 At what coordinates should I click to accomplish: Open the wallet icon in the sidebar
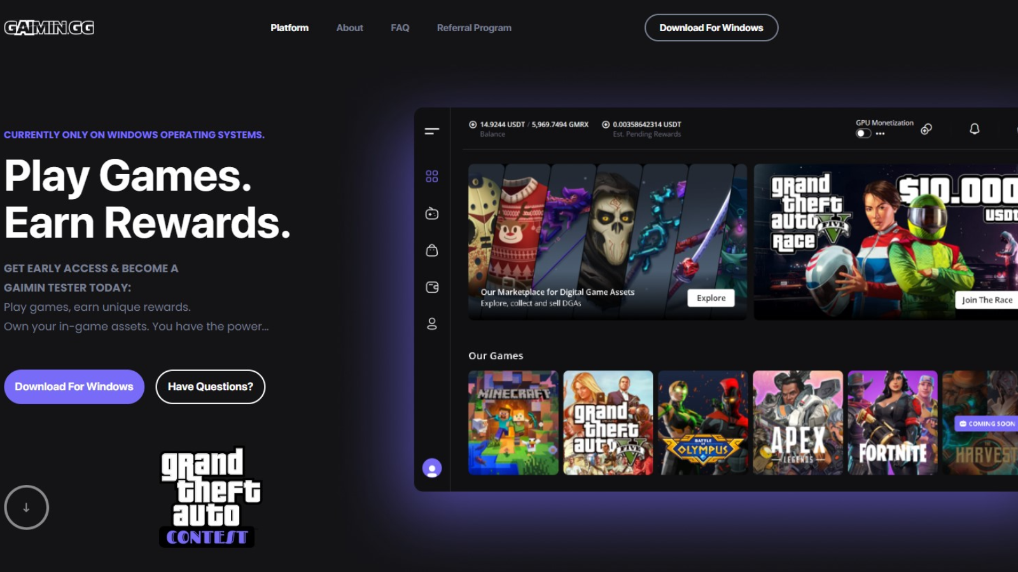tap(432, 287)
